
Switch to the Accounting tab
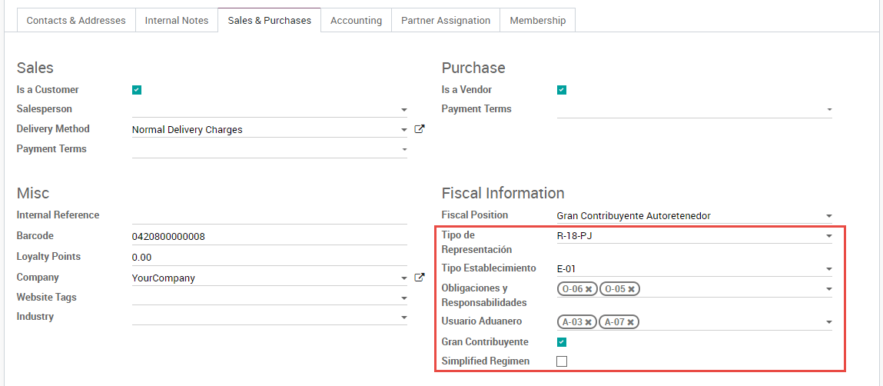(356, 21)
